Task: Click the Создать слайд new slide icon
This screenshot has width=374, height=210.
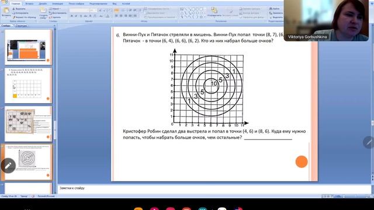Action: [43, 10]
